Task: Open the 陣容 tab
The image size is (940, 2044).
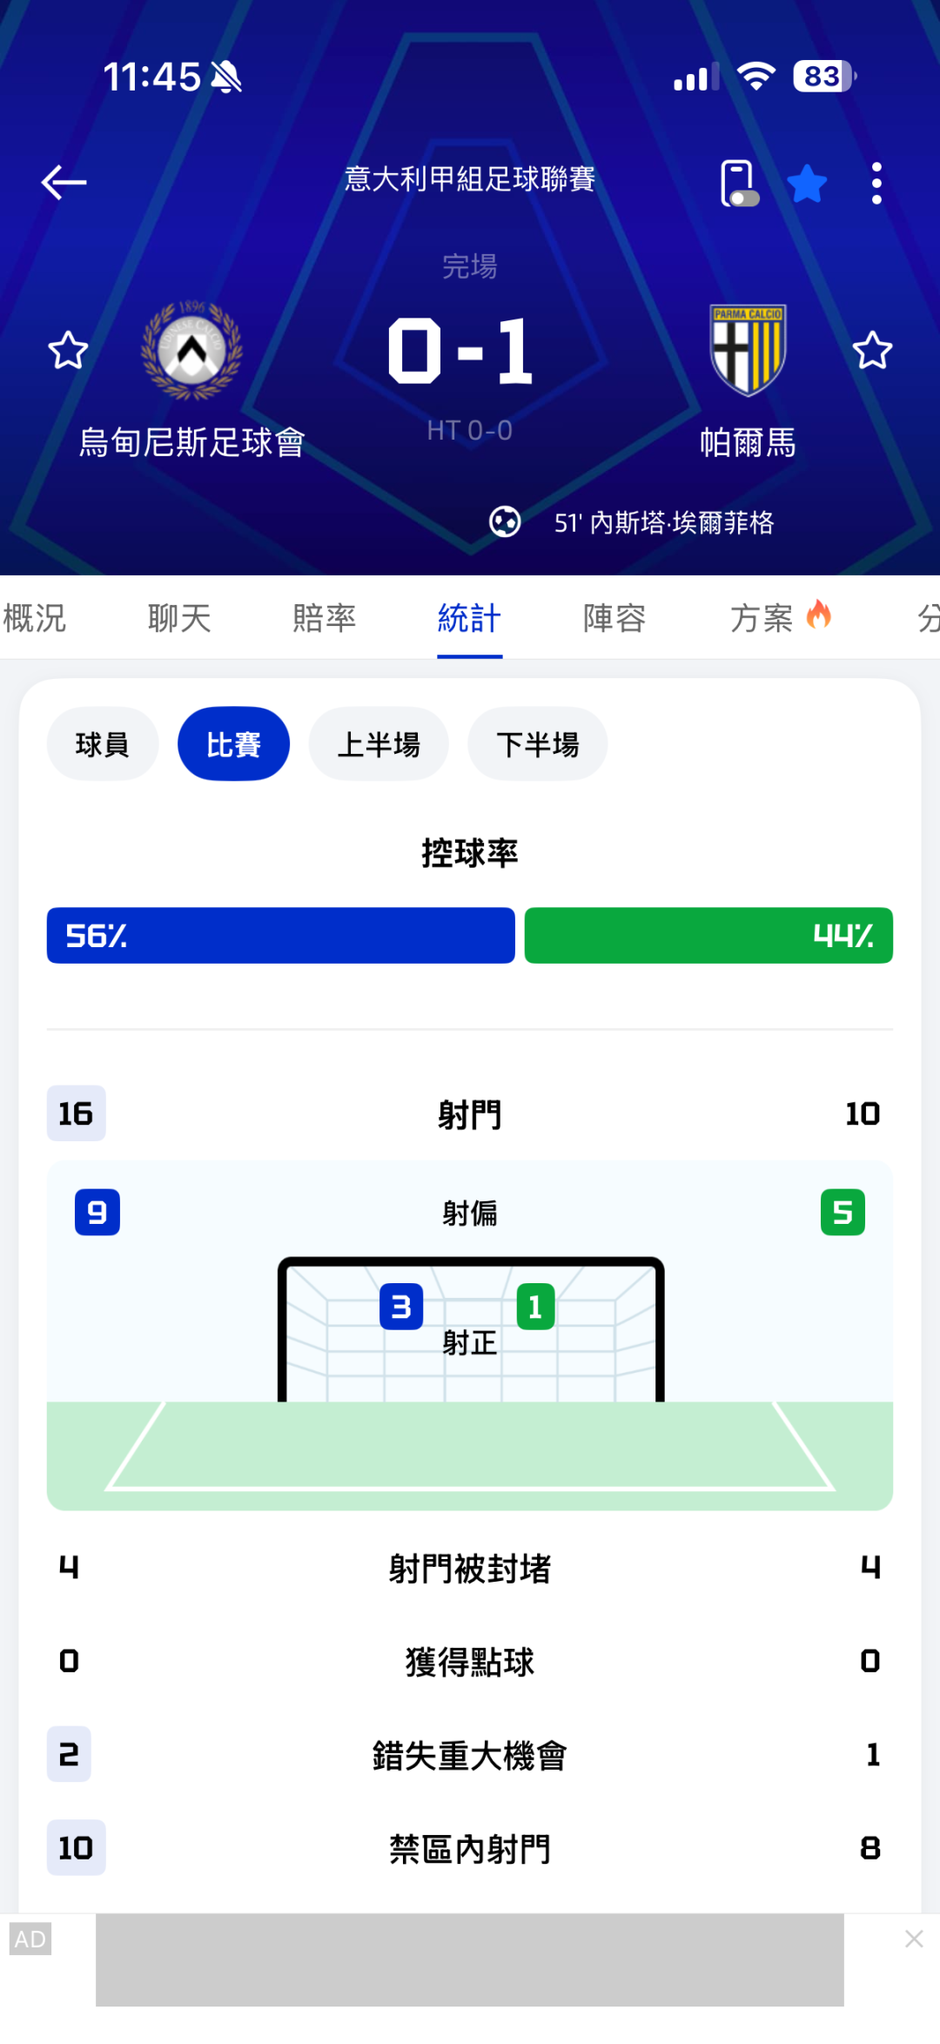Action: [x=614, y=618]
